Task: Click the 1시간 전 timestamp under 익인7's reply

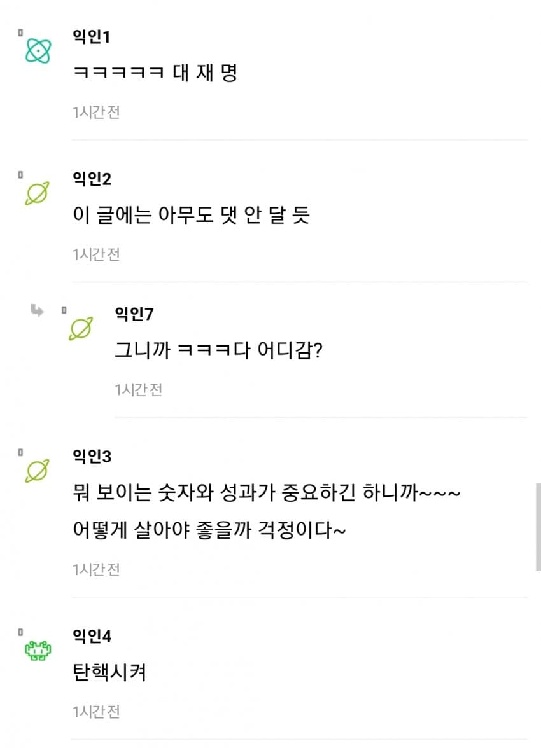Action: 138,389
